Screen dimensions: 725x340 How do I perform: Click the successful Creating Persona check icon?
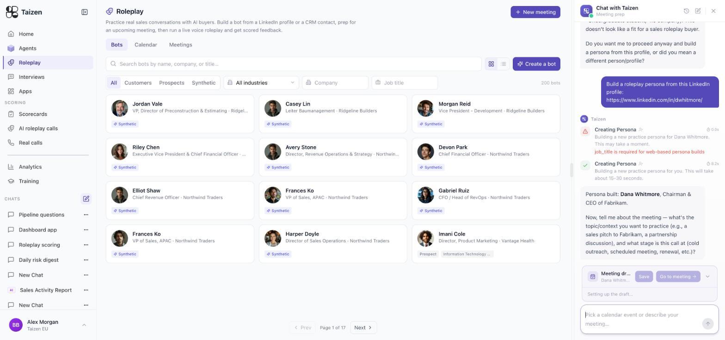tap(585, 165)
